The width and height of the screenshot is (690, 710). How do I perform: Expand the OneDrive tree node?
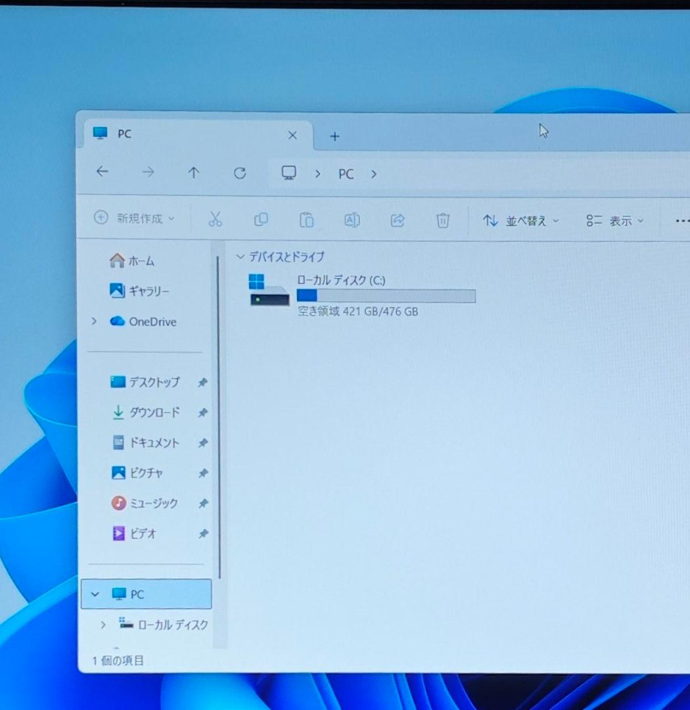pos(94,321)
